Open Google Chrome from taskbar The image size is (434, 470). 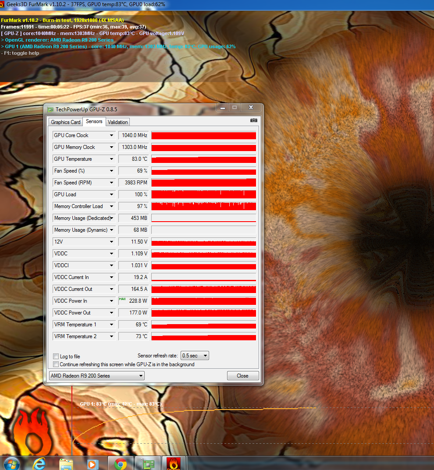tap(120, 464)
